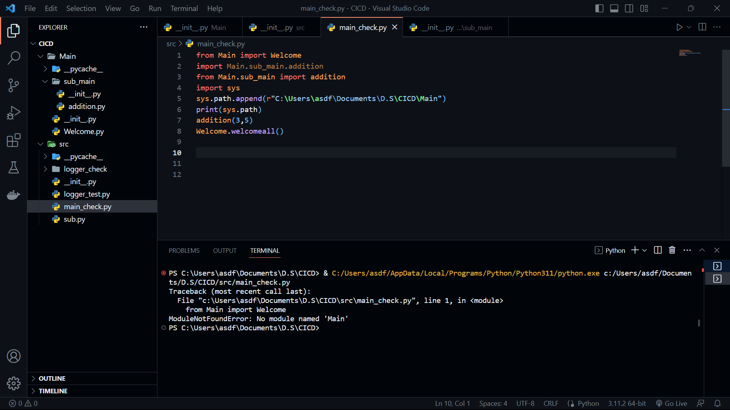The height and width of the screenshot is (410, 730).
Task: Open sub.py from the explorer
Action: tap(74, 219)
